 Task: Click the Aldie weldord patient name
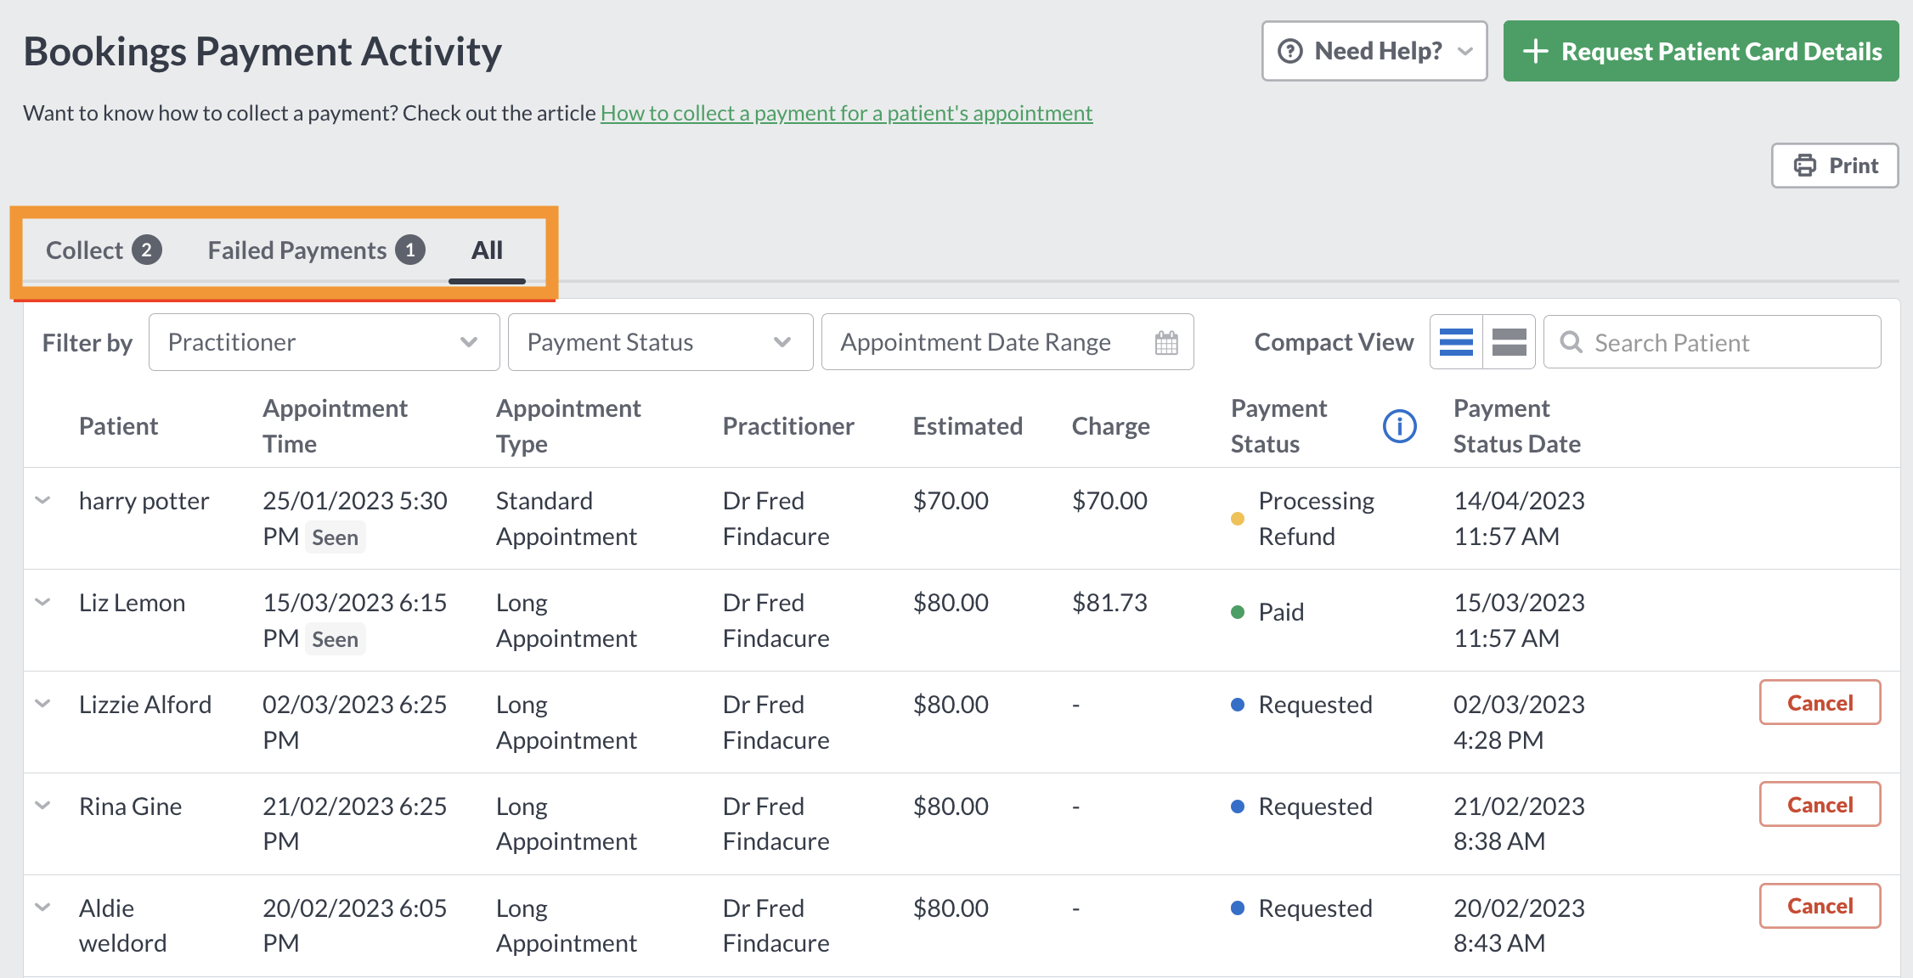tap(122, 925)
